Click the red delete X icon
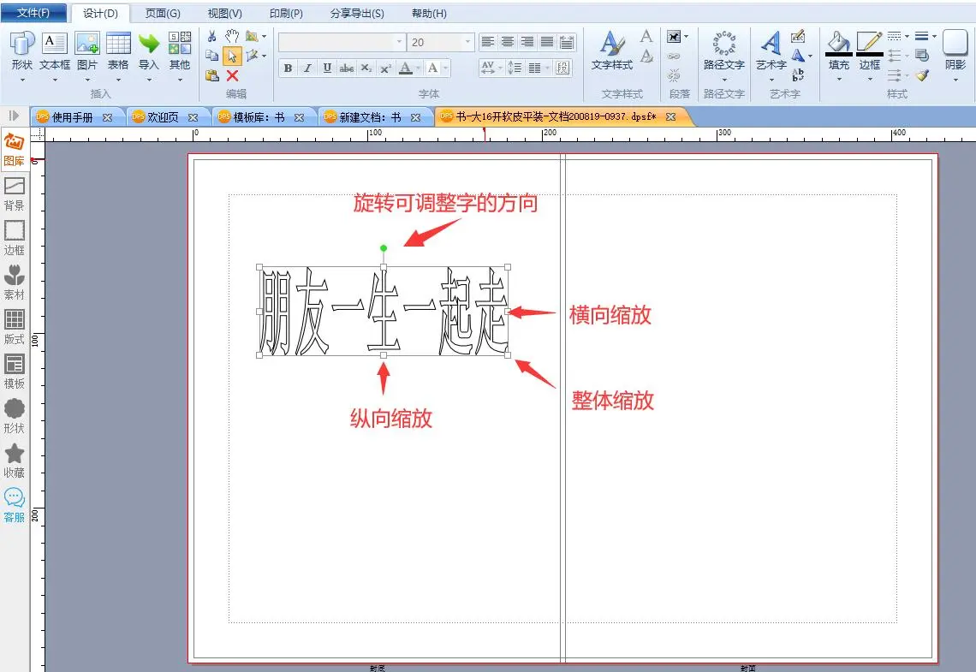 pos(232,75)
